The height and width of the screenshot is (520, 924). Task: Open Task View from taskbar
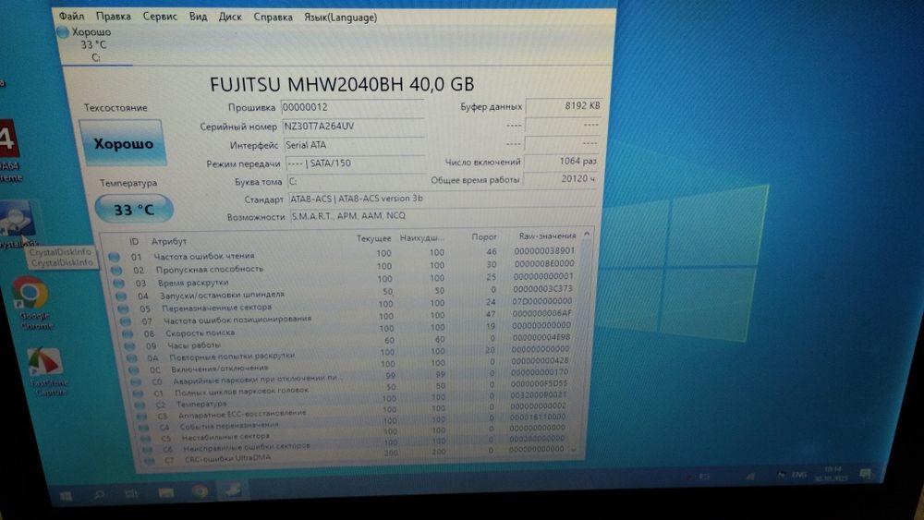coord(131,493)
